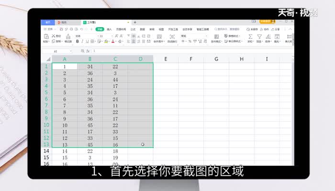335x191 pixels.
Task: Open the Home ribbon tab
Action: click(100, 29)
